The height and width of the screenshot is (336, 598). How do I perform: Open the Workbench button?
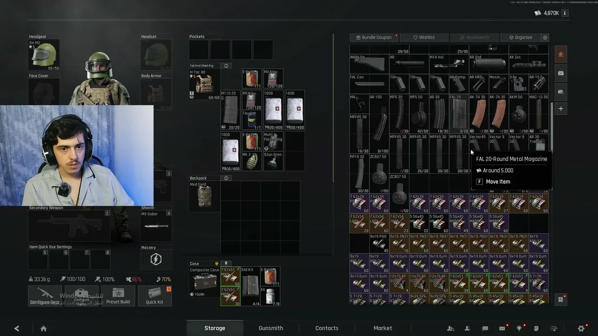tap(474, 37)
